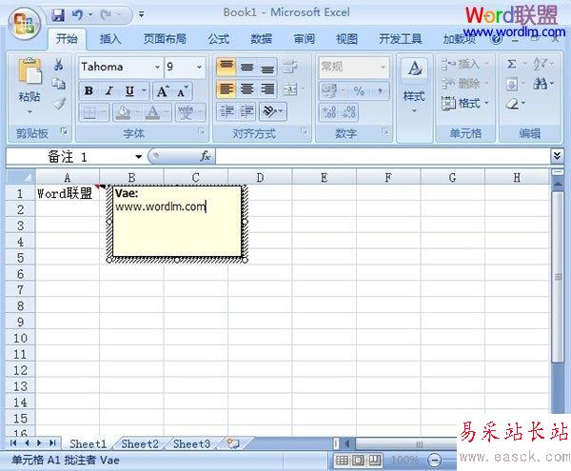Switch to the 插入 ribbon tab

tap(110, 39)
